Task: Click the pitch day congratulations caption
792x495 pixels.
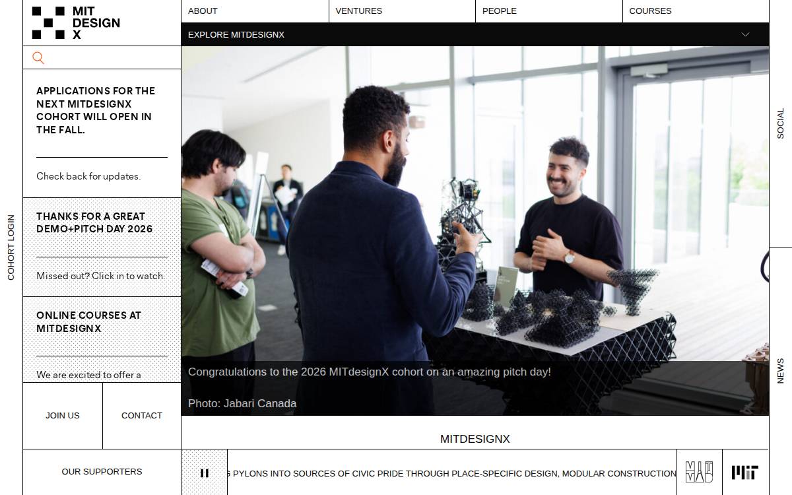Action: [x=370, y=372]
